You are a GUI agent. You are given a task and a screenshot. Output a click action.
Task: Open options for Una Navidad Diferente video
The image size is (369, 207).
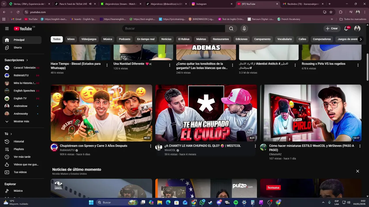[170, 65]
